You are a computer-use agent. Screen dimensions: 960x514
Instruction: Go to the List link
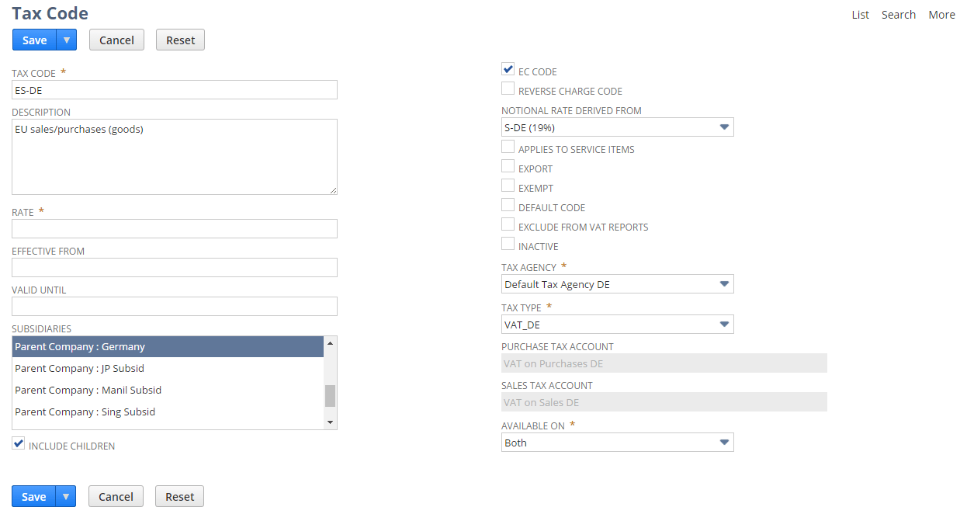(860, 15)
